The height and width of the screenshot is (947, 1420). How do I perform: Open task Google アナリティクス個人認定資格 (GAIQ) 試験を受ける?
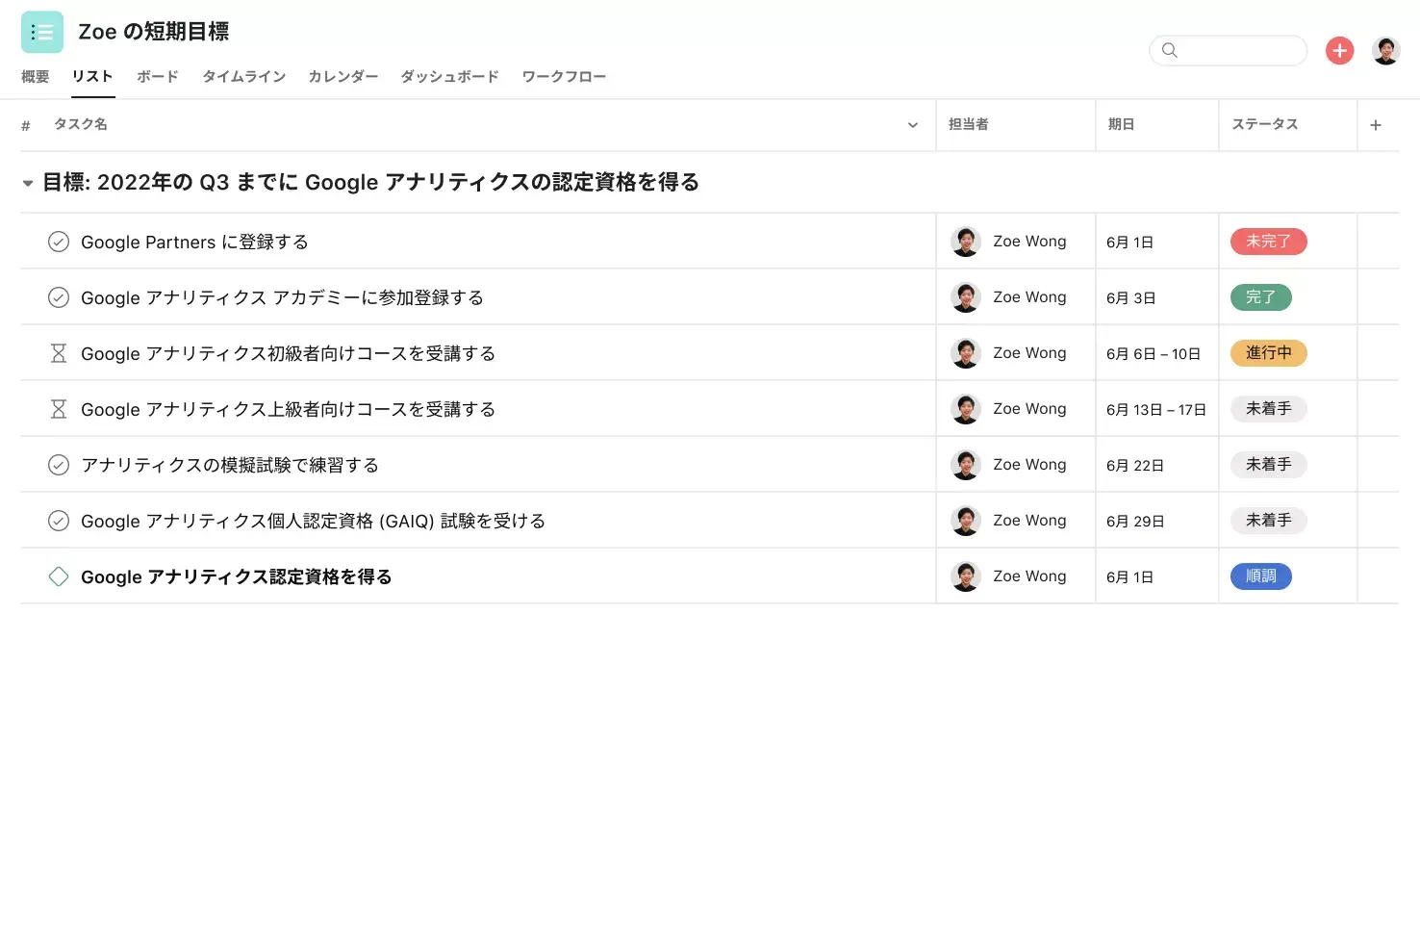click(313, 522)
